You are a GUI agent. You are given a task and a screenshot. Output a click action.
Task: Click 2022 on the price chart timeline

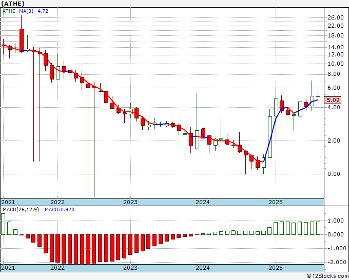(x=57, y=202)
